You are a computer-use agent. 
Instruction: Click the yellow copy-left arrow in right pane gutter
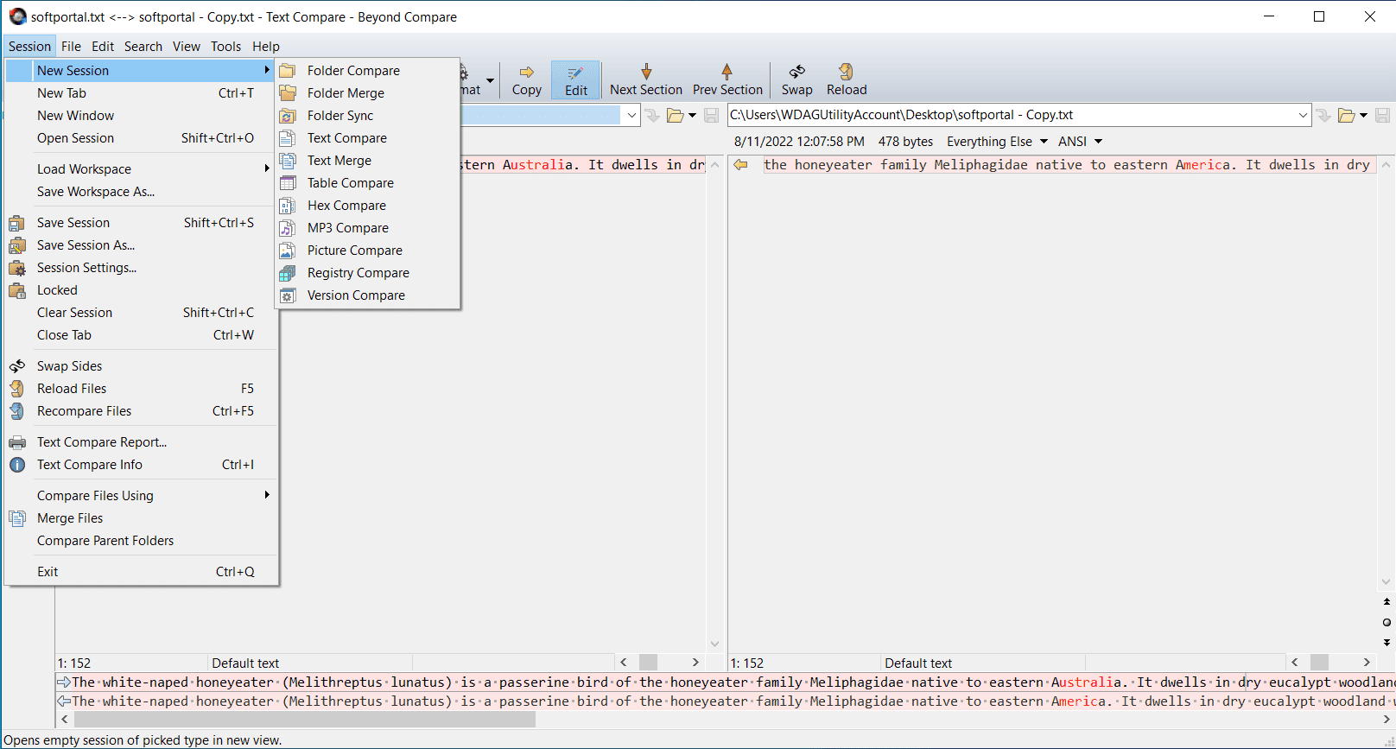pos(740,165)
